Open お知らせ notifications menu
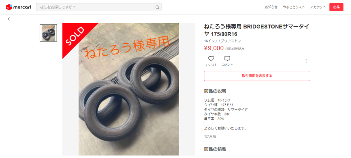This screenshot has height=158, width=351. 271,7
